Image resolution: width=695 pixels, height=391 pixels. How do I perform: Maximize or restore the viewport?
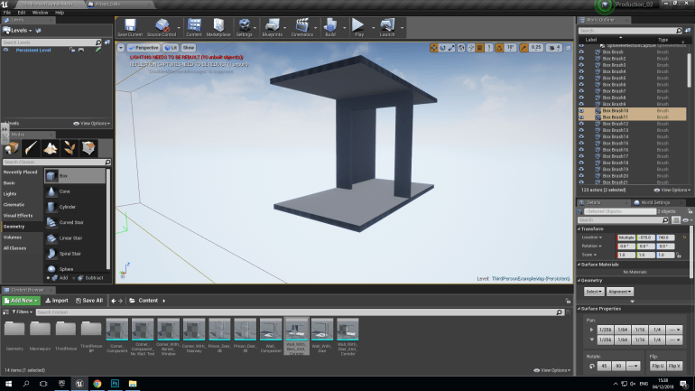click(569, 48)
